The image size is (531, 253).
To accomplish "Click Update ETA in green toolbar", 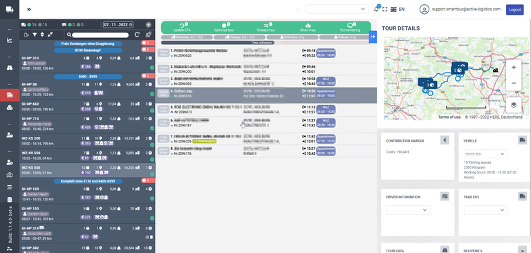I will tap(183, 28).
